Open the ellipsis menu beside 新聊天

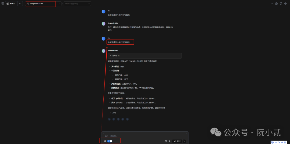point(20,3)
